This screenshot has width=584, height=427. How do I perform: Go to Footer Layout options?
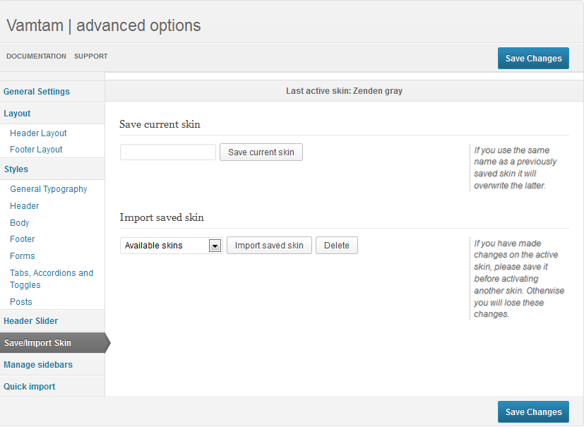36,150
